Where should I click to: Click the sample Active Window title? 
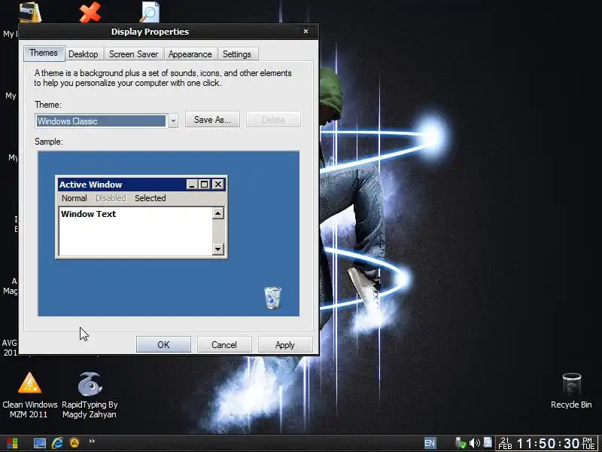coord(90,185)
